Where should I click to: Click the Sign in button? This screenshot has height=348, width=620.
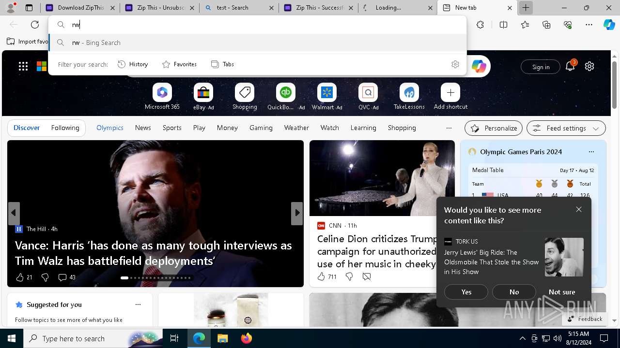pos(541,67)
